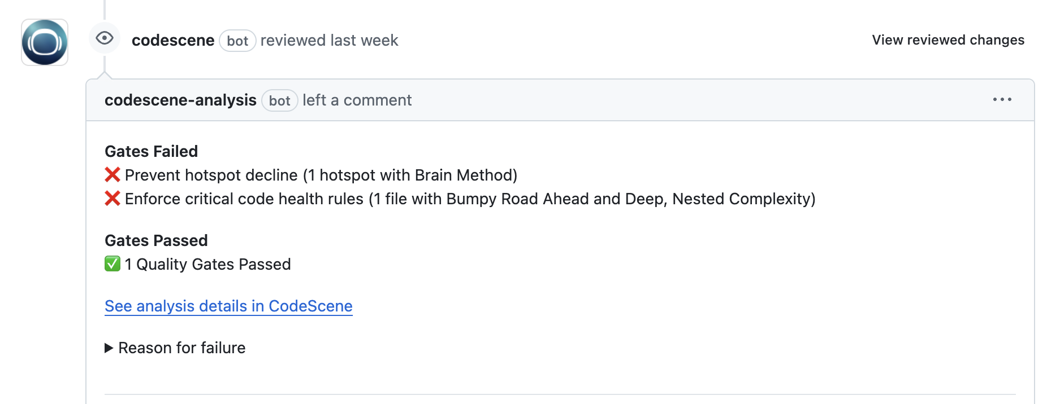The image size is (1047, 404).
Task: Click the bot badge next to codescene
Action: coord(237,41)
